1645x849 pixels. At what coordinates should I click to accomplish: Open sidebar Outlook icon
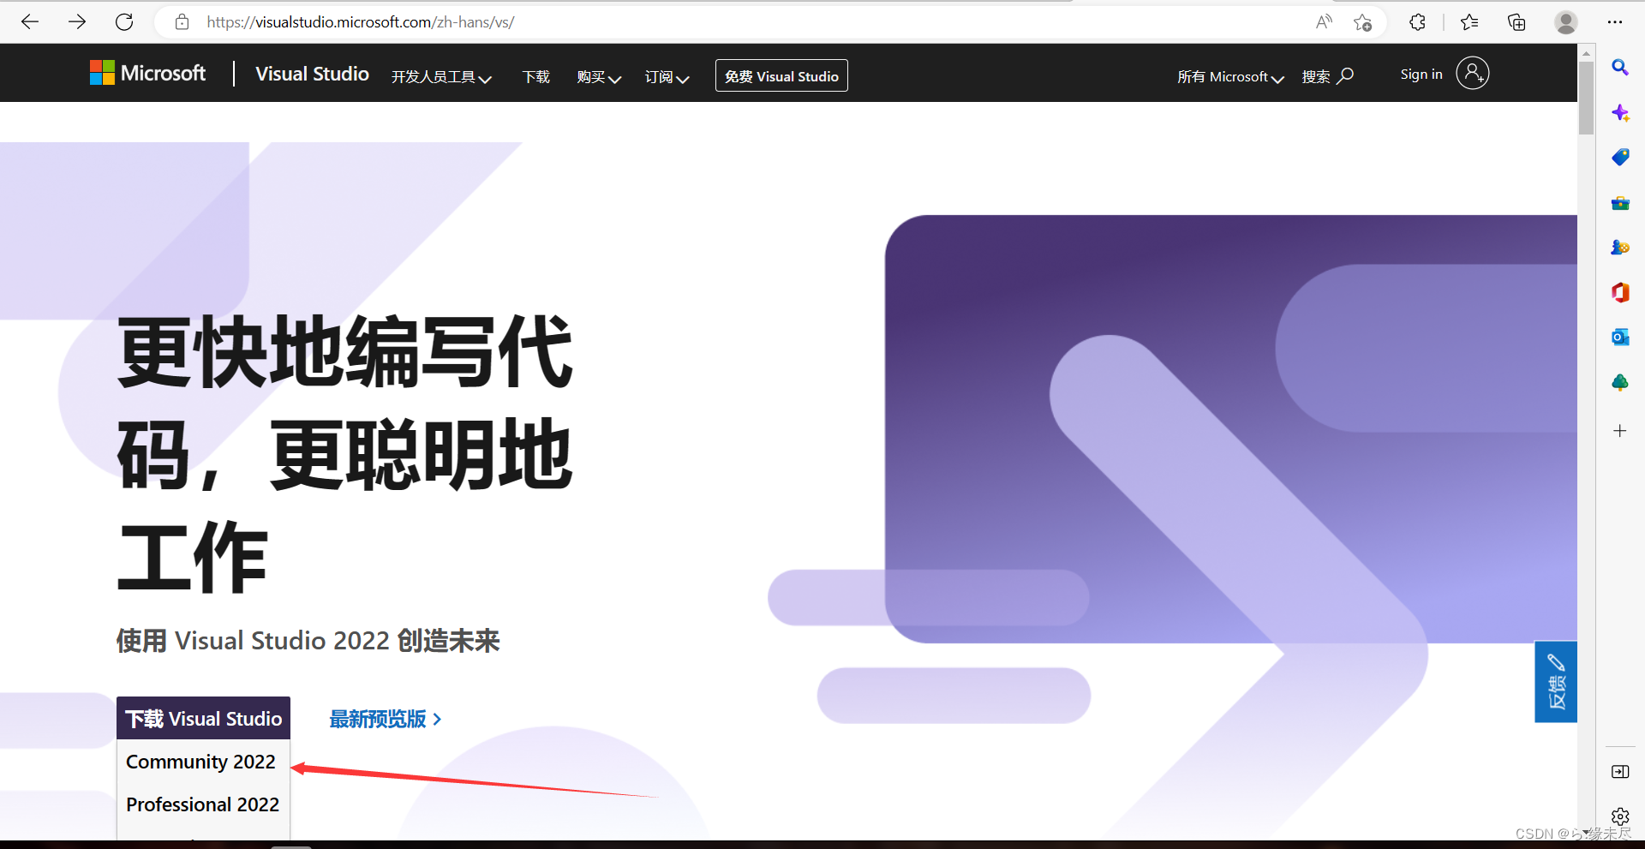(1620, 338)
